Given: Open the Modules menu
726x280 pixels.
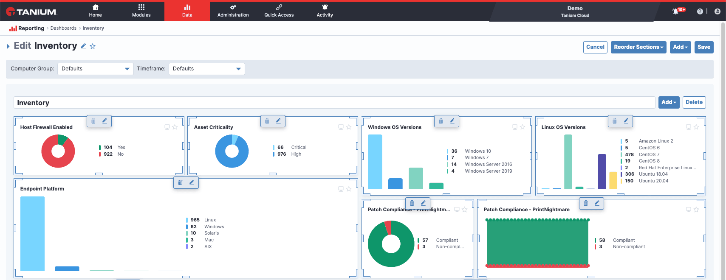Looking at the screenshot, I should click(x=141, y=11).
